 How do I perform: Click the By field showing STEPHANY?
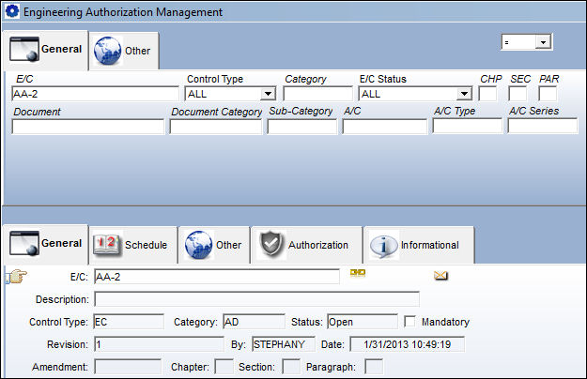[284, 344]
